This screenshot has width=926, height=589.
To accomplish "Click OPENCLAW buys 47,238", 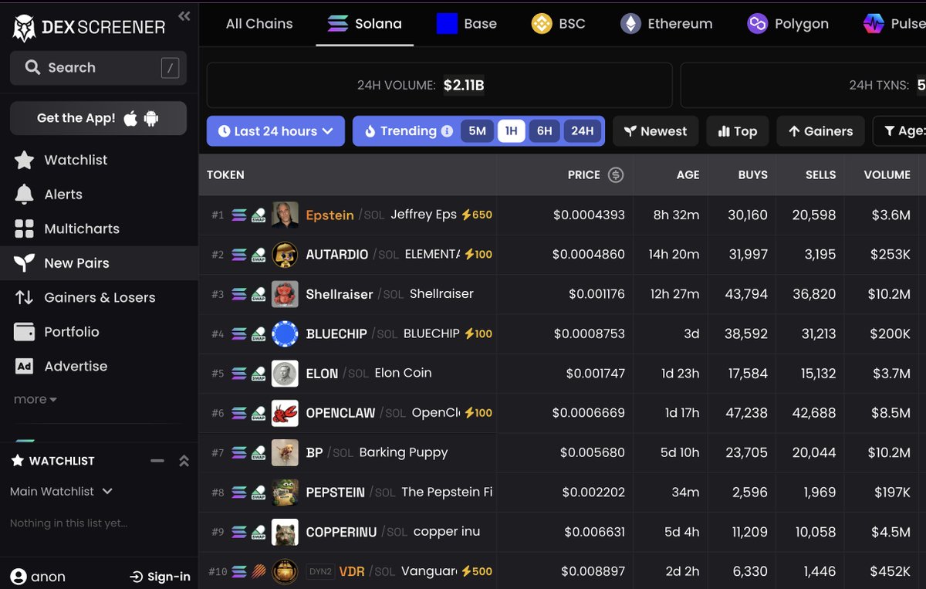I will tap(746, 413).
